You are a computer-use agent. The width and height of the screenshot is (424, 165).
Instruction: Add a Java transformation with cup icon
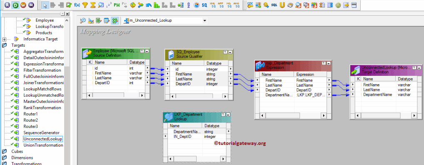pyautogui.click(x=290, y=5)
